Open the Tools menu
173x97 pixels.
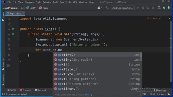tap(68, 2)
